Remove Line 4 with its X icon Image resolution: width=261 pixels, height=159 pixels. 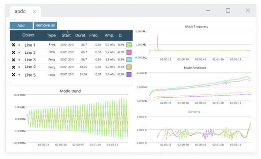13,67
